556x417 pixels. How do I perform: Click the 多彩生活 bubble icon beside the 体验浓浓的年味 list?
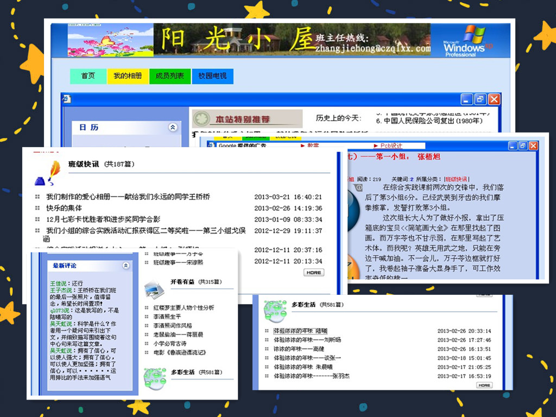pyautogui.click(x=275, y=311)
